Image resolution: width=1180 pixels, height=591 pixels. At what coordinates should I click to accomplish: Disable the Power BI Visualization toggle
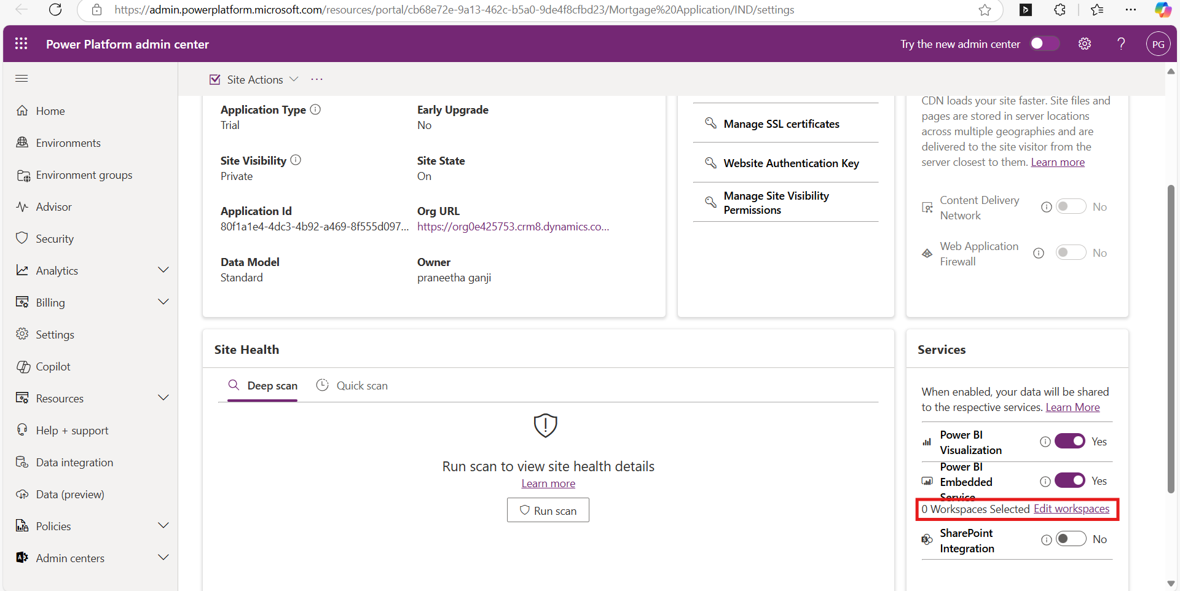click(x=1070, y=441)
